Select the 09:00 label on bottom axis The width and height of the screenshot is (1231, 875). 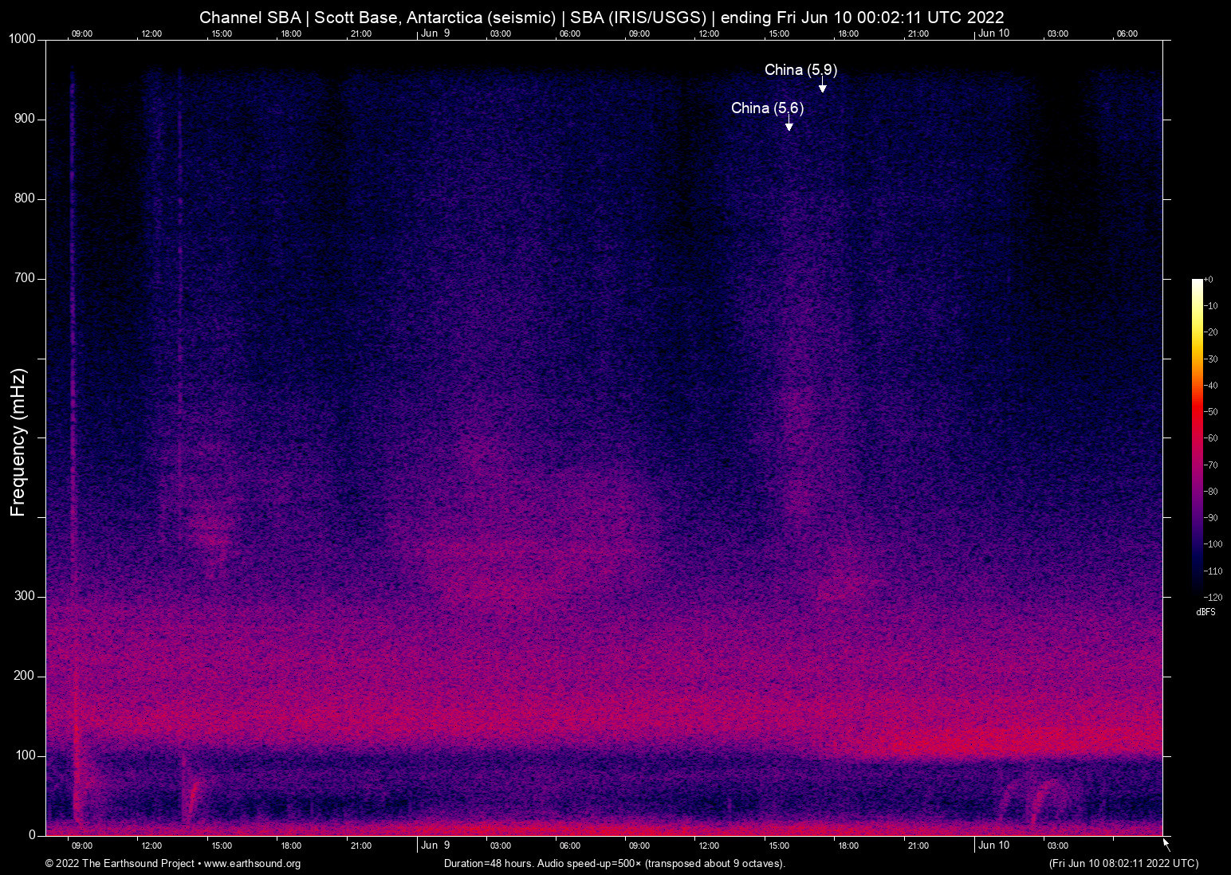(x=82, y=846)
